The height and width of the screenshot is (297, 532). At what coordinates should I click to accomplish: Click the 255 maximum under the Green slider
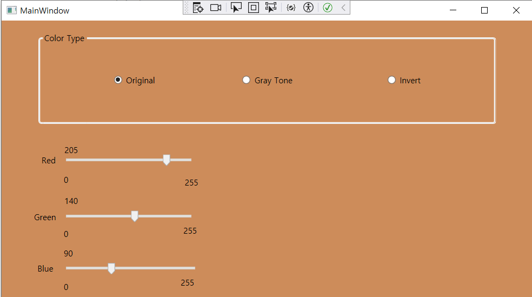click(x=190, y=231)
